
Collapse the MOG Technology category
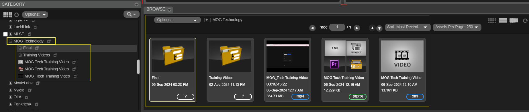pos(11,41)
